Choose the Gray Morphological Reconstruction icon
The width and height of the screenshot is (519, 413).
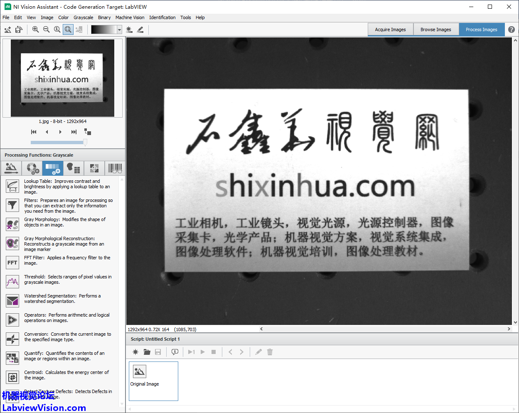click(12, 243)
